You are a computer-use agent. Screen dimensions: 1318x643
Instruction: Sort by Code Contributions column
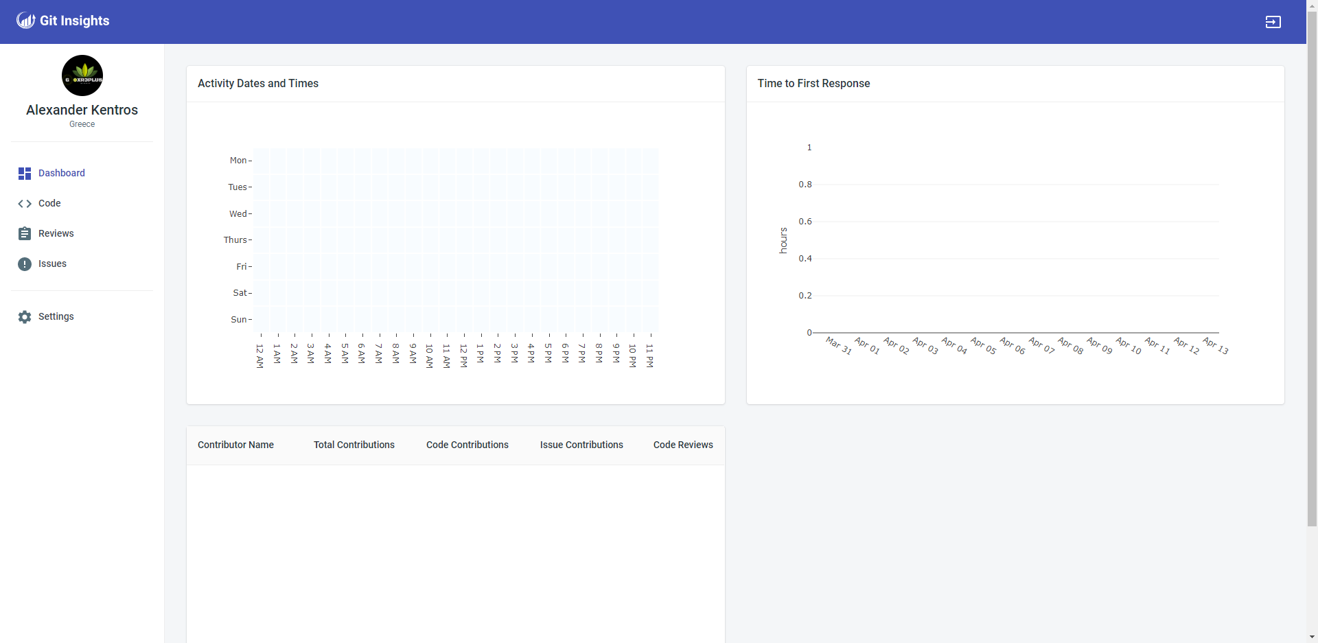point(467,445)
